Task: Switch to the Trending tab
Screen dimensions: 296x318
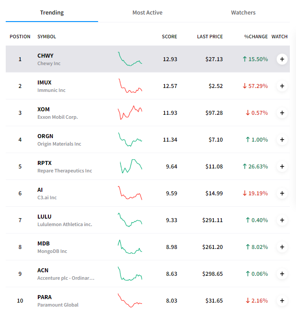Action: (x=52, y=13)
